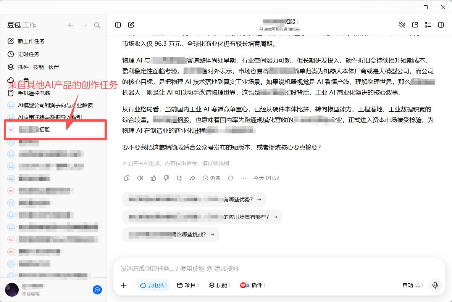Expand the 项目 selector in the input bar
Viewport: 452px width, 302px height.
[188, 285]
